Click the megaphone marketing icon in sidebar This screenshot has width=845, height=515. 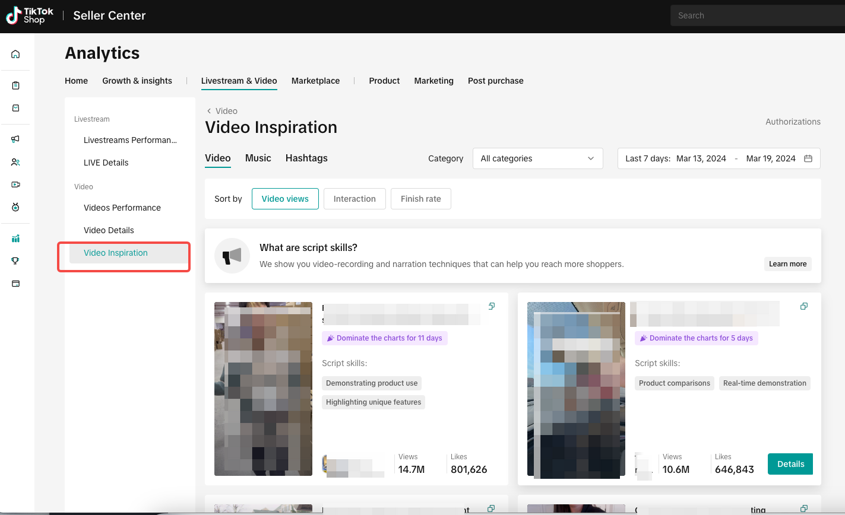15,139
